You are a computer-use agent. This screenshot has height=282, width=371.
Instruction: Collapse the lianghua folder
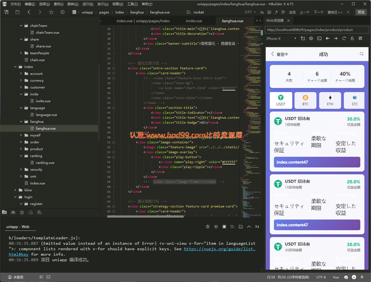(21, 121)
